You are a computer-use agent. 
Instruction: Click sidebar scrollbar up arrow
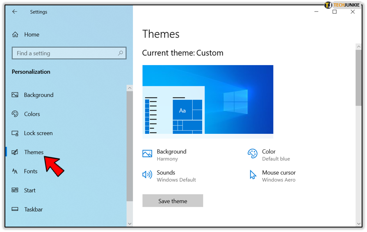point(130,88)
